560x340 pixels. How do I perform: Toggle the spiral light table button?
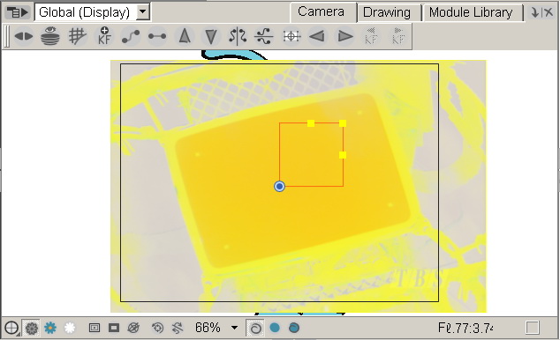(x=255, y=328)
